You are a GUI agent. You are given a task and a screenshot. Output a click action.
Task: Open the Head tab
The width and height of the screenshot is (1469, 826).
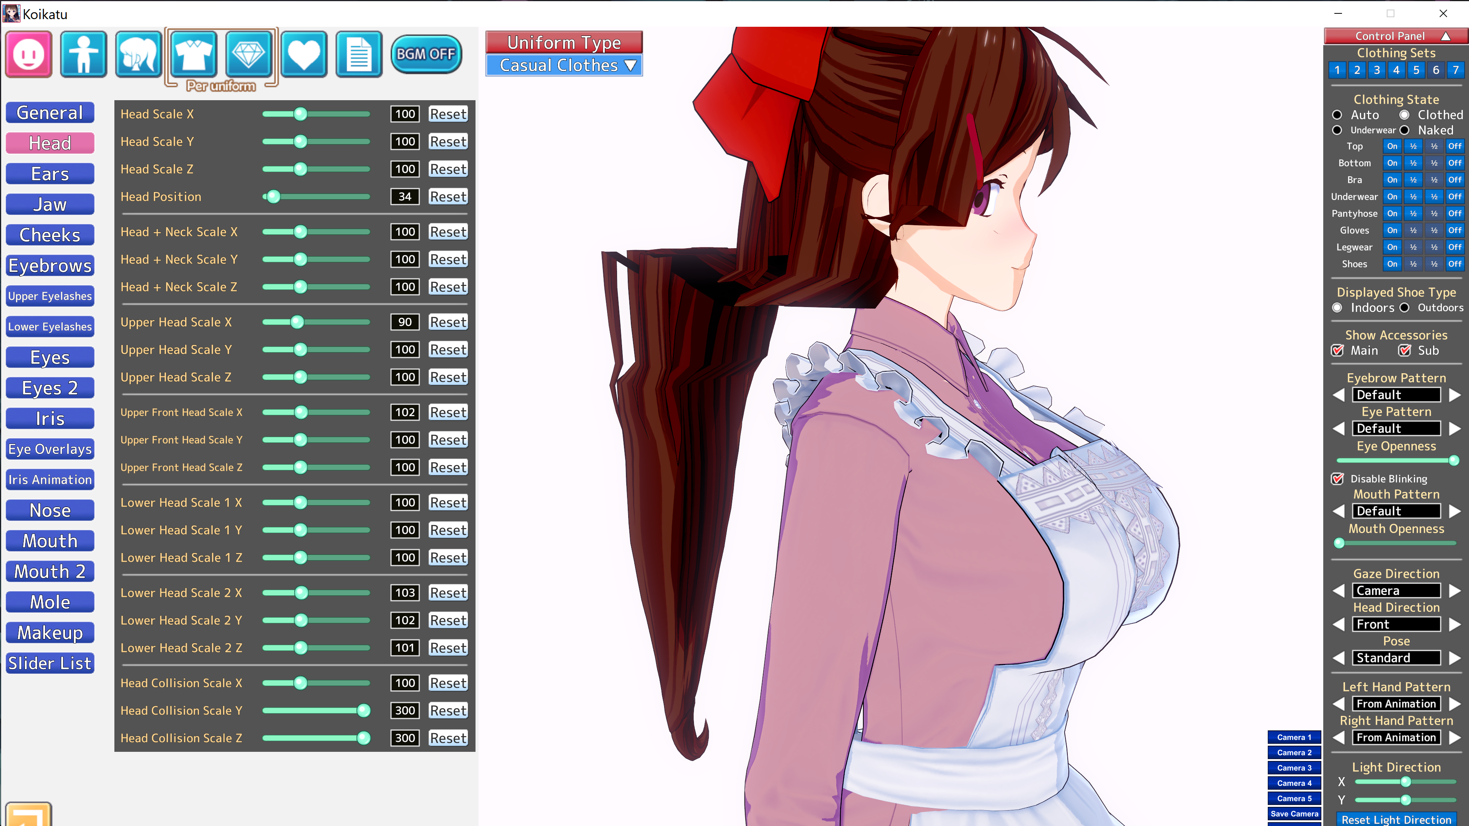tap(50, 143)
